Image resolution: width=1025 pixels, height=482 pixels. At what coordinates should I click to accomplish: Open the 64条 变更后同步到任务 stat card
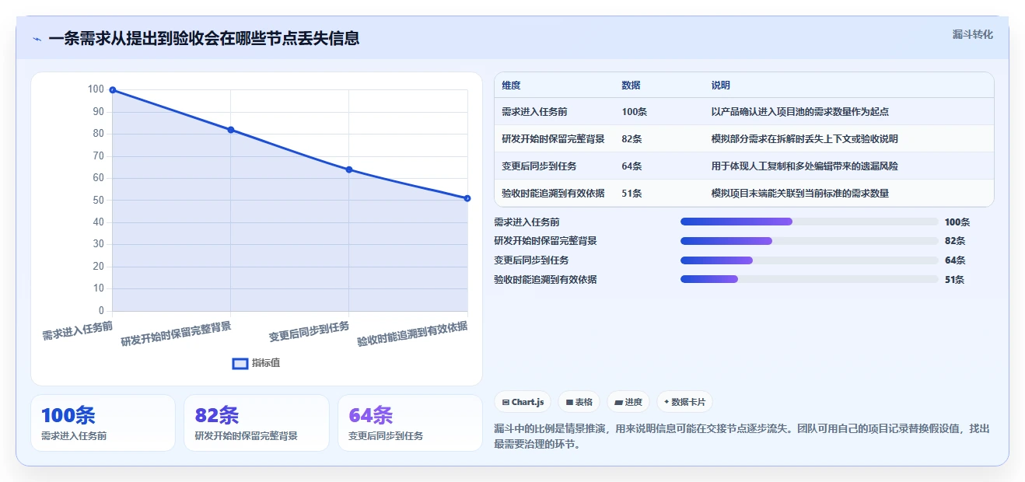point(410,423)
